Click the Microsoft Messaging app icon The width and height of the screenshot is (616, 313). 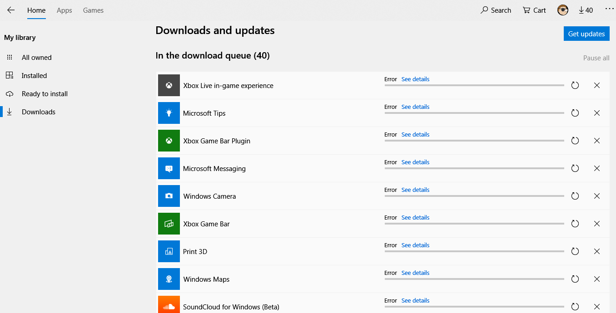pyautogui.click(x=169, y=168)
